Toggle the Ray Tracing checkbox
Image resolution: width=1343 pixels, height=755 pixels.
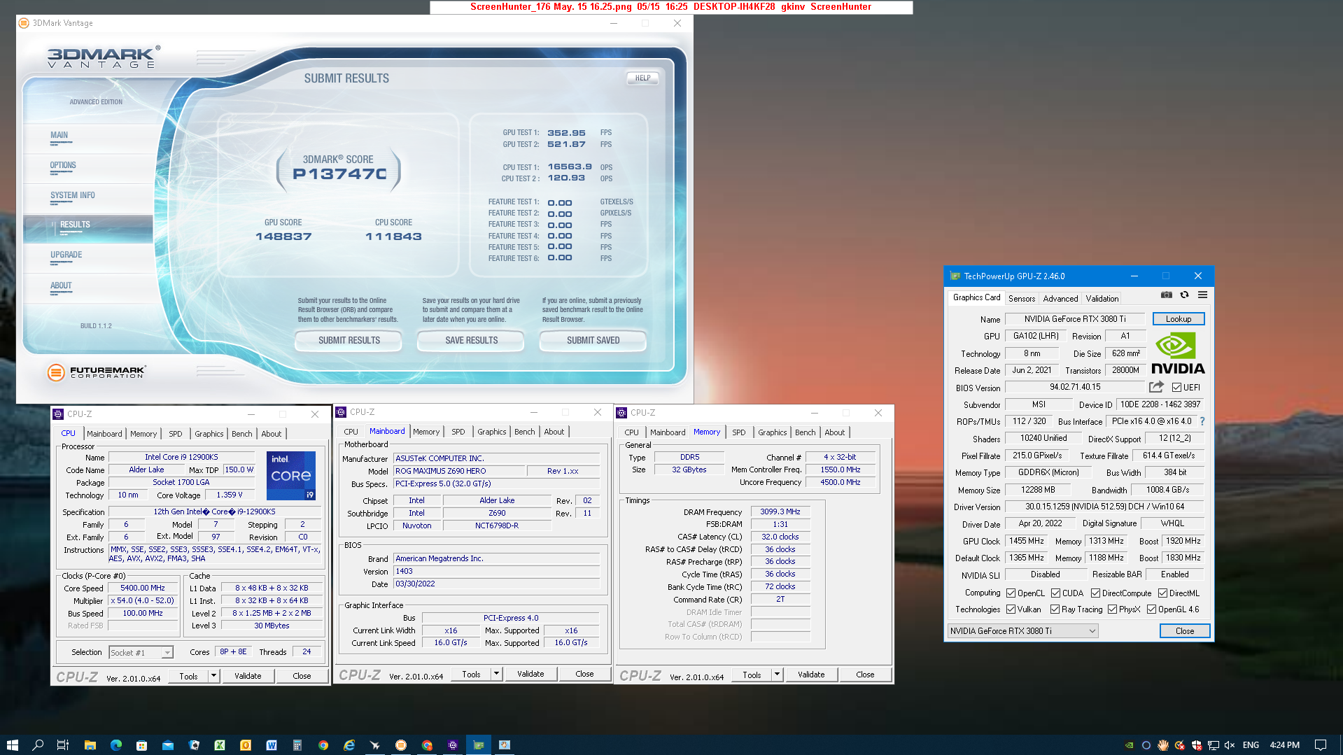(x=1055, y=609)
